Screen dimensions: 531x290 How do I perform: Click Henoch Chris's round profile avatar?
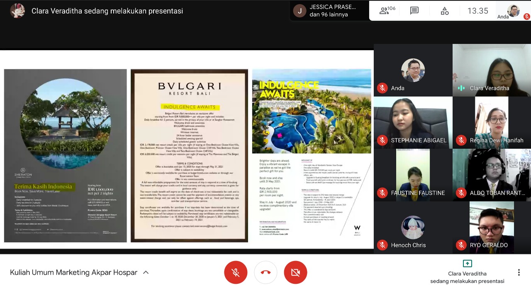[x=413, y=227]
